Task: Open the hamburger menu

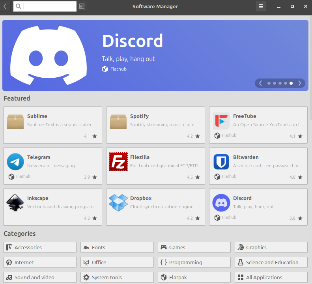Action: pos(261,6)
